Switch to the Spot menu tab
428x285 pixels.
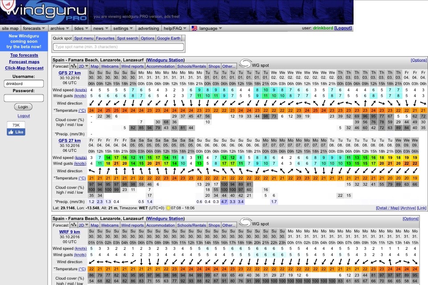pyautogui.click(x=83, y=38)
